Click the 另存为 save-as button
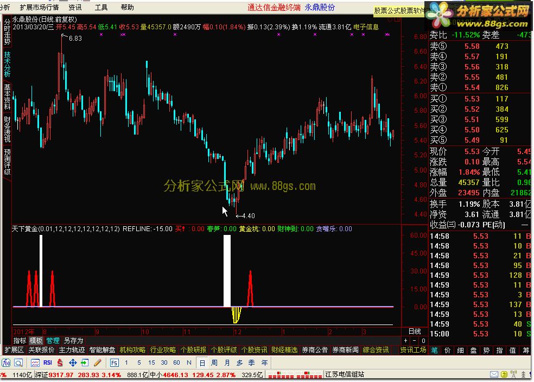Screen dimensions: 534x382 74,340
